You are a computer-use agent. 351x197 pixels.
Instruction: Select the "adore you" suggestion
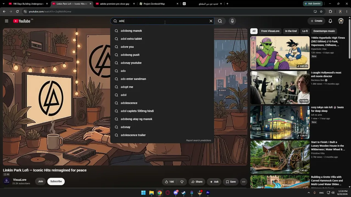tap(162, 47)
